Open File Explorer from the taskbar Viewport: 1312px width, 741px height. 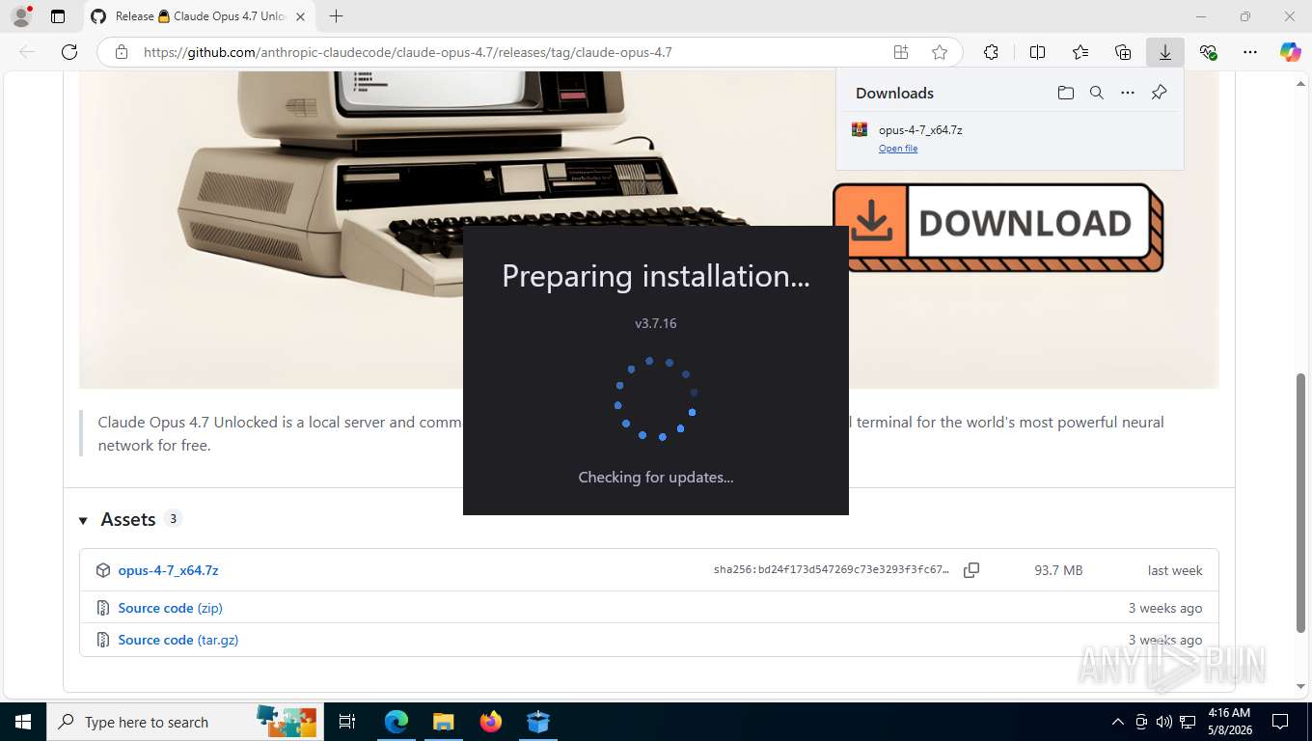tap(444, 722)
